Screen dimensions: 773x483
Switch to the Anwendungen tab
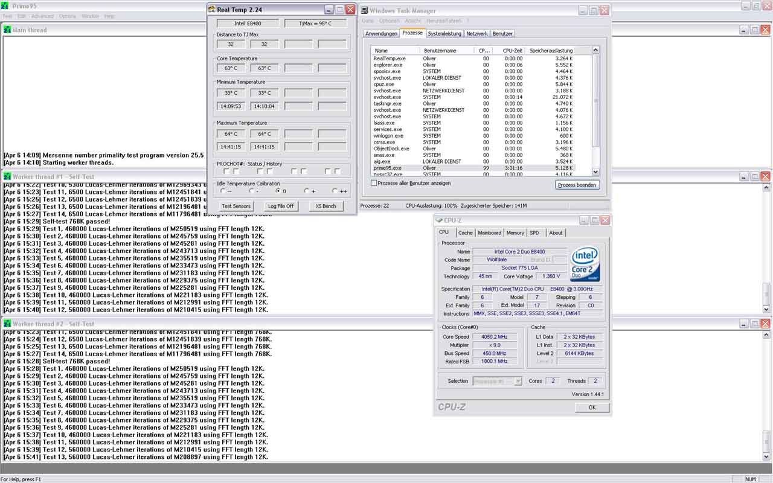pyautogui.click(x=381, y=34)
